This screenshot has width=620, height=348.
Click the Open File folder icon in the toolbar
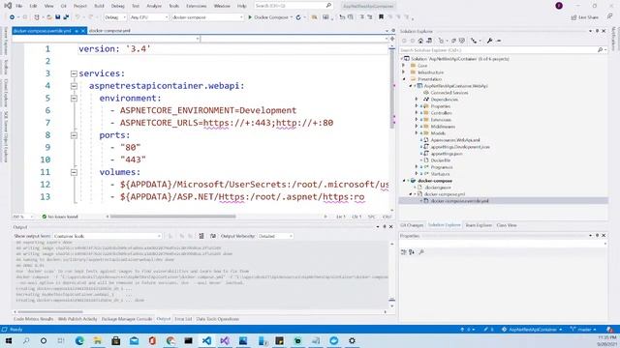coord(49,17)
